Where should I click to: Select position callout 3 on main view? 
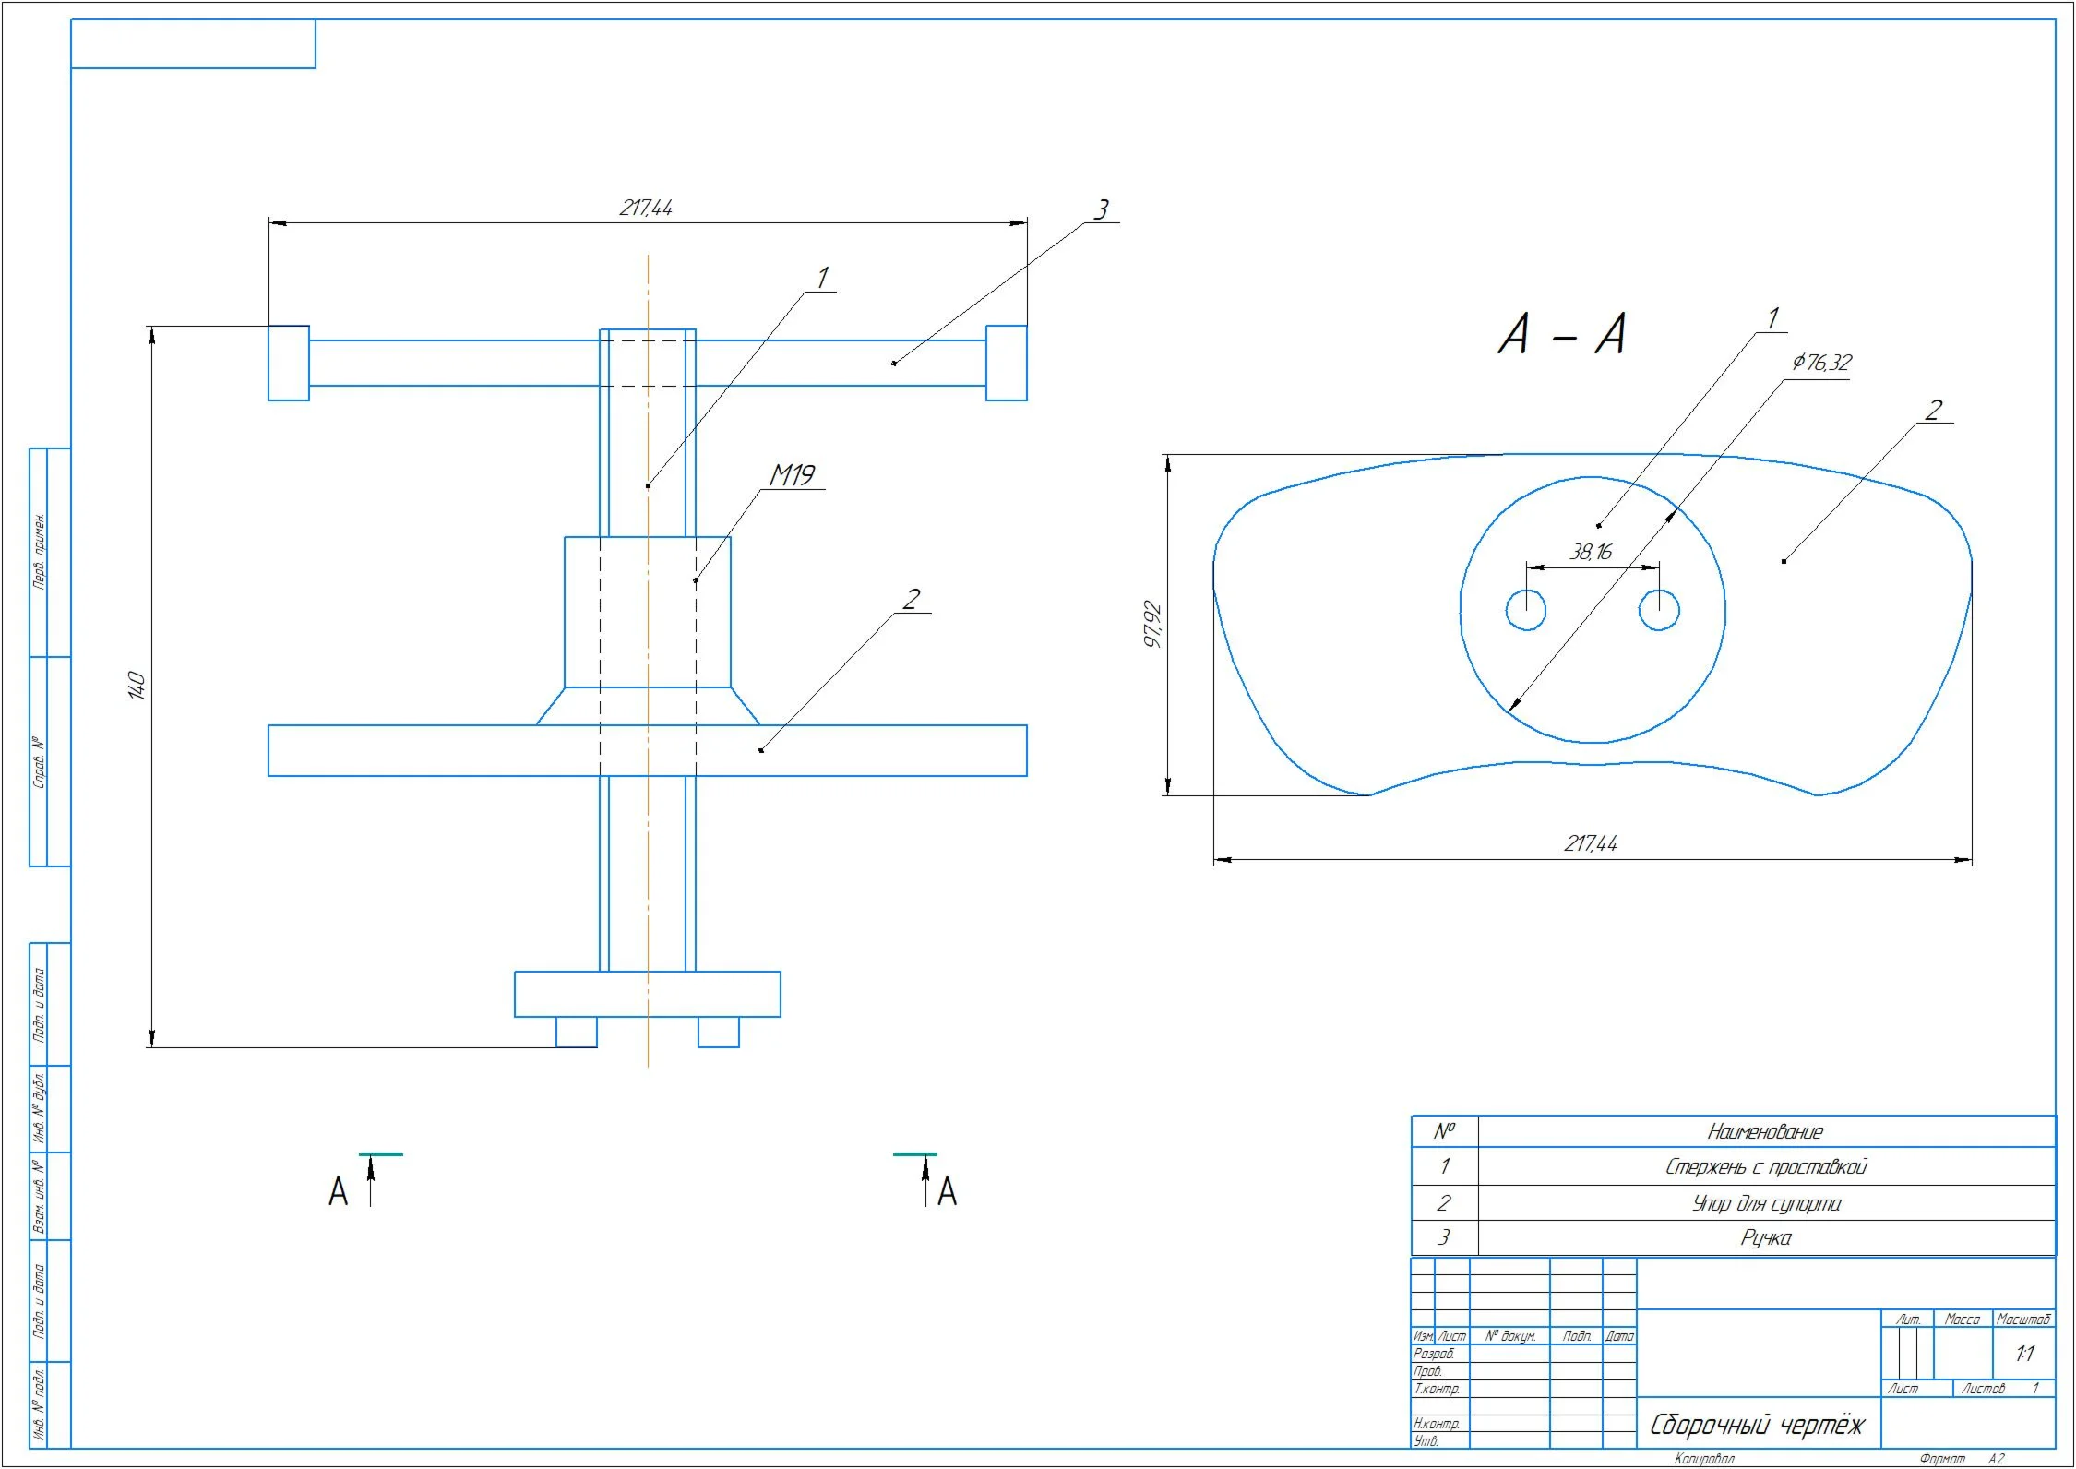1100,210
